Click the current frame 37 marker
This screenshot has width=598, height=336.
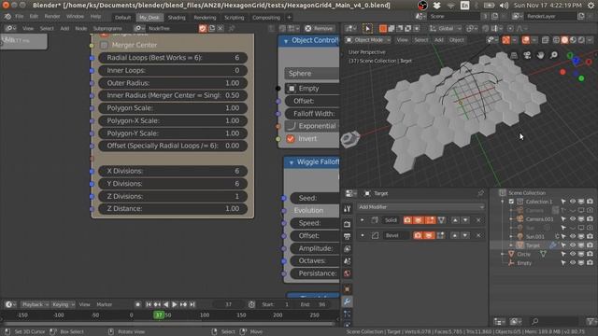159,315
